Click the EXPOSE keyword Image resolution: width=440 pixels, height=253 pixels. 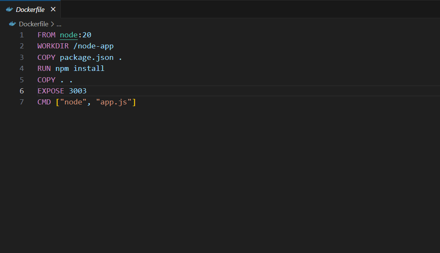tap(51, 91)
